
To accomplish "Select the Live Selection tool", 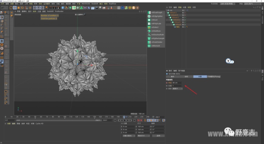I will click(11, 8).
